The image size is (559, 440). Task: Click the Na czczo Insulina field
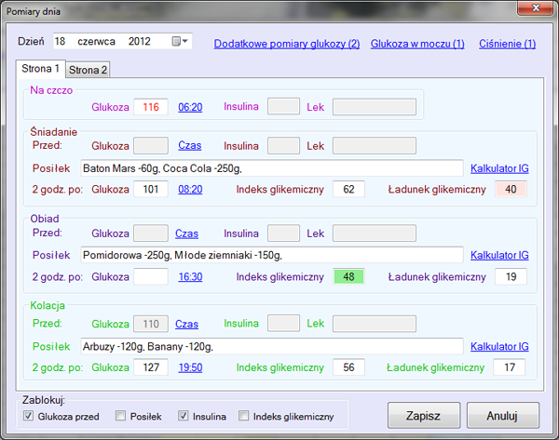pos(283,106)
